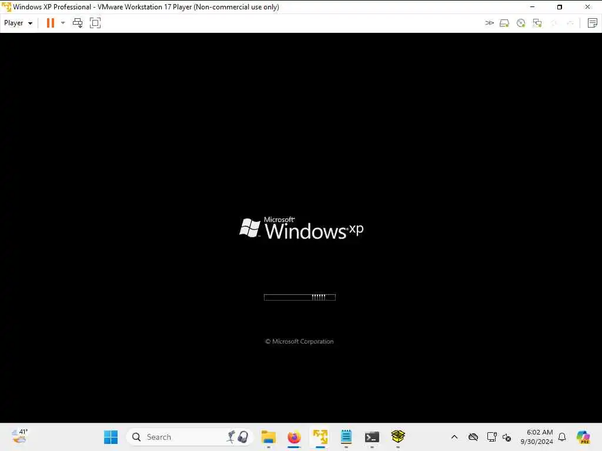Open the Terminal taskbar icon
The width and height of the screenshot is (602, 451).
372,437
